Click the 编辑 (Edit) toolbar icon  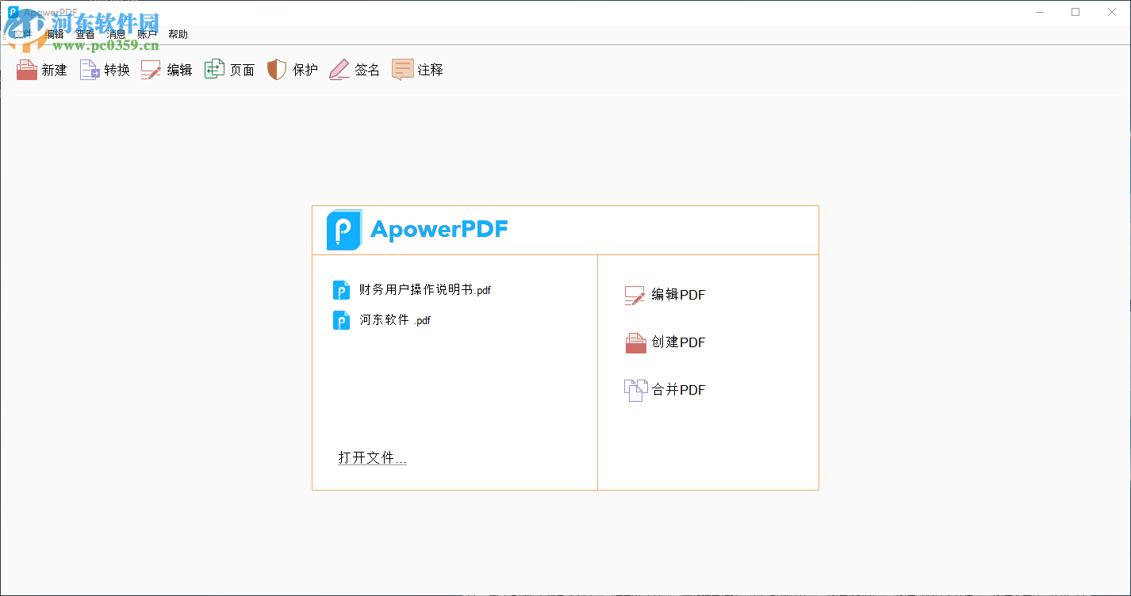pos(151,69)
